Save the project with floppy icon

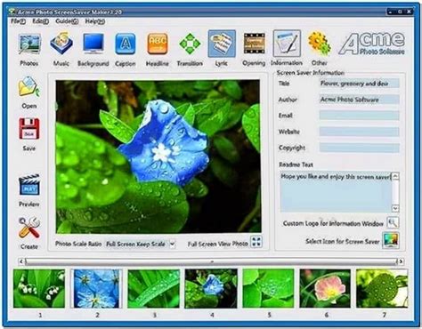tap(29, 129)
